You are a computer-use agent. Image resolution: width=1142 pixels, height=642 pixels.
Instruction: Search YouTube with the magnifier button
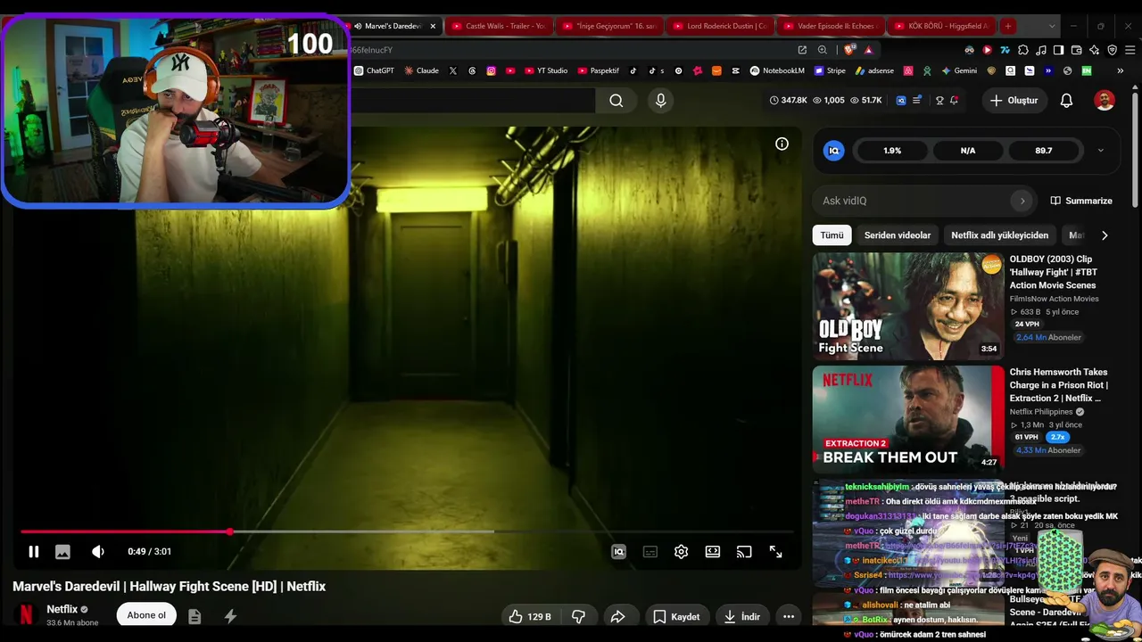tap(617, 101)
